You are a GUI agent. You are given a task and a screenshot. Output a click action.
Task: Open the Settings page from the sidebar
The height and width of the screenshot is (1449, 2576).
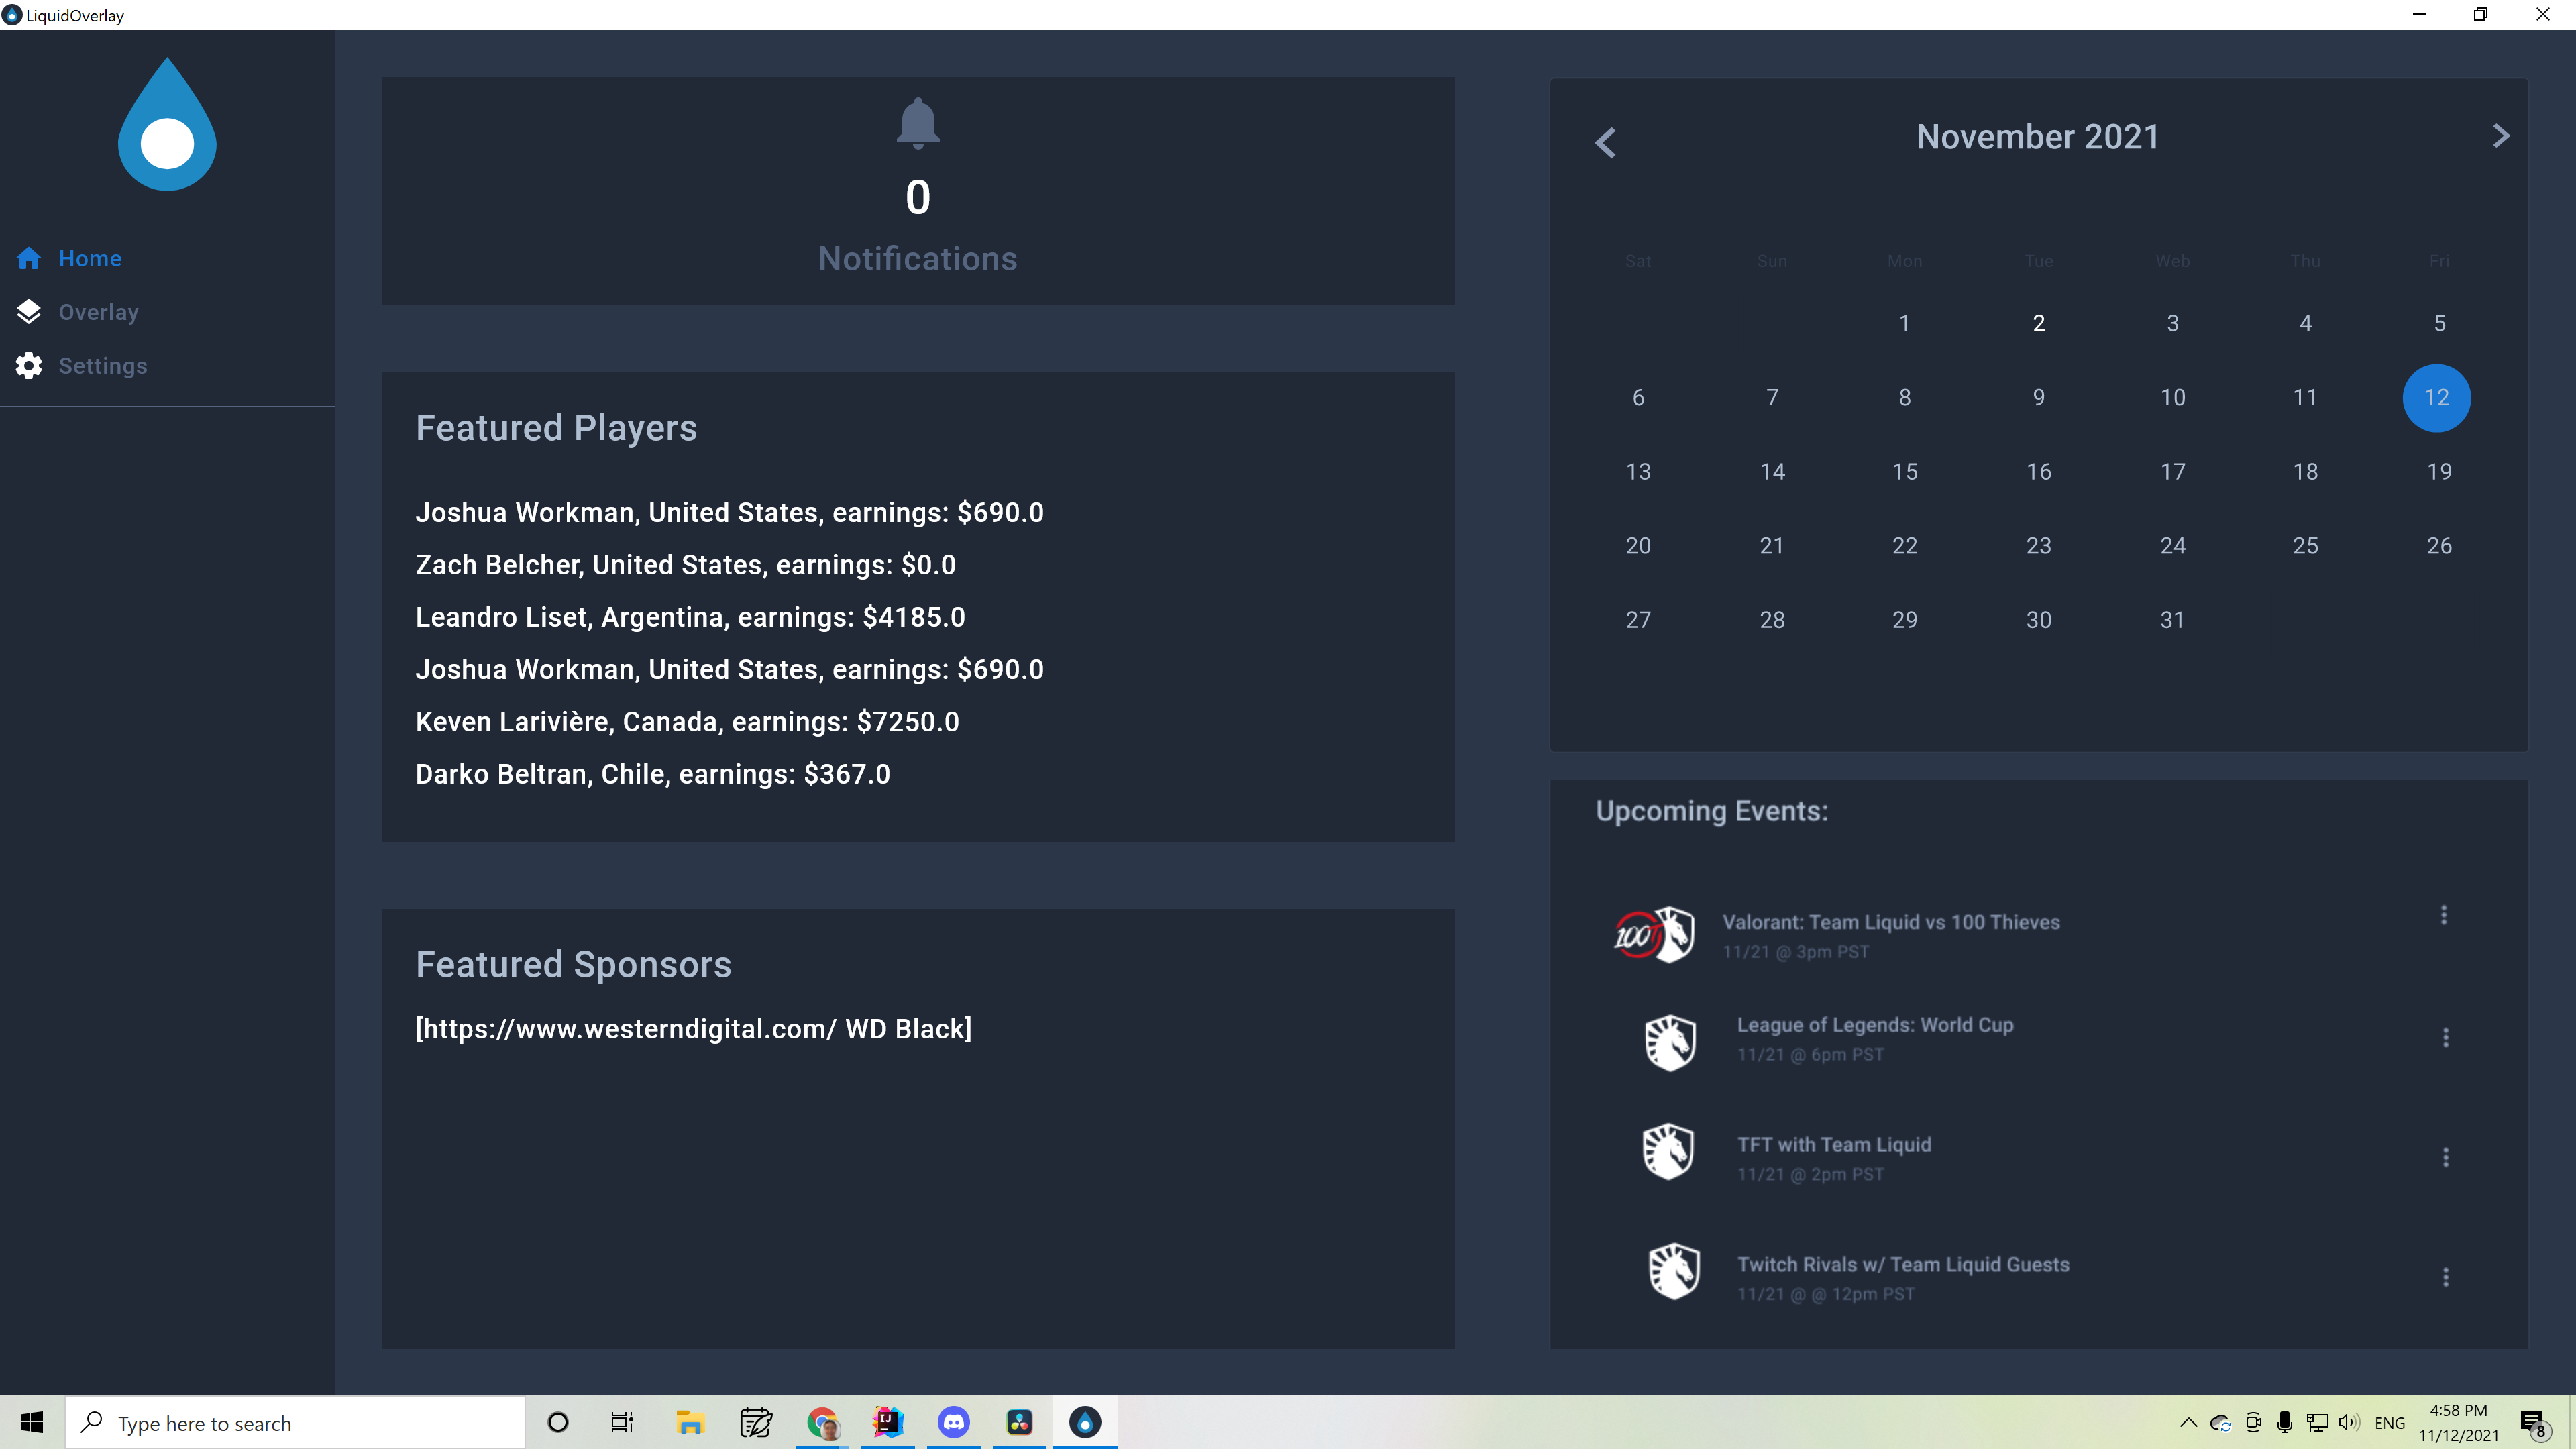point(102,366)
